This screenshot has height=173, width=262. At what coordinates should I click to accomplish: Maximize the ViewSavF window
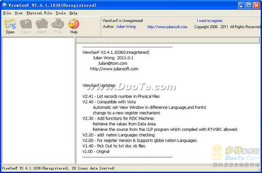pos(249,5)
